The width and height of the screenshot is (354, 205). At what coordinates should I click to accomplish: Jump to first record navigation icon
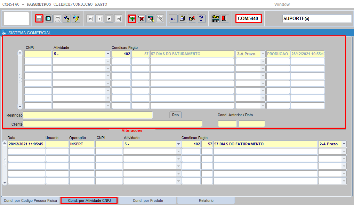tap(90, 19)
